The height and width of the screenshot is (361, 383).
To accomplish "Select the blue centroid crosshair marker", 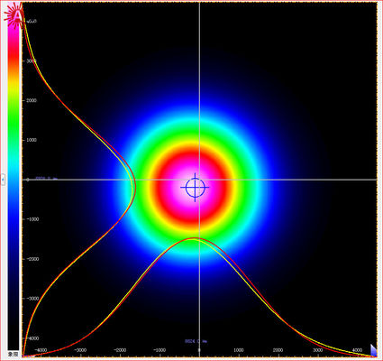I will 195,187.
